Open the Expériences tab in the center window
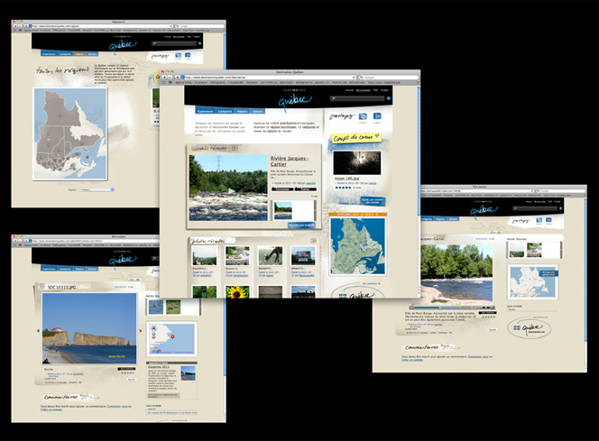 click(205, 111)
